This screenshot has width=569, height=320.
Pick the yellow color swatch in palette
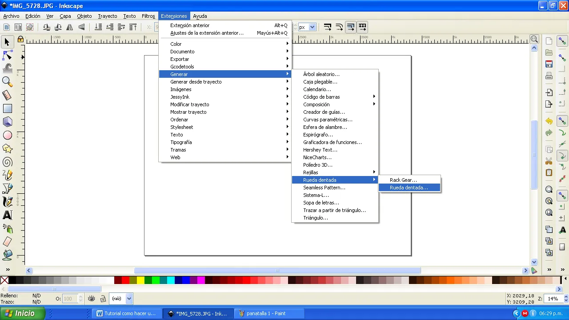coord(140,280)
